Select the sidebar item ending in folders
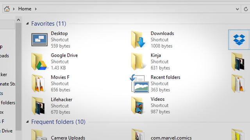The height and width of the screenshot is (140, 250). point(8,103)
